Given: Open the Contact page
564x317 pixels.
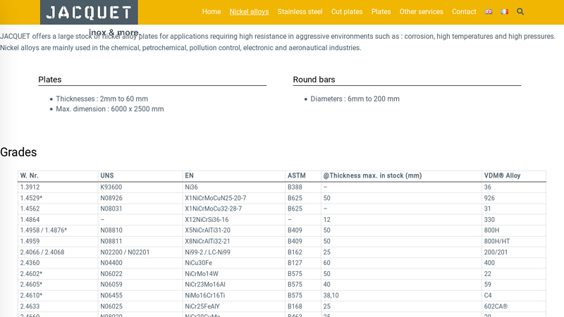Looking at the screenshot, I should 464,12.
